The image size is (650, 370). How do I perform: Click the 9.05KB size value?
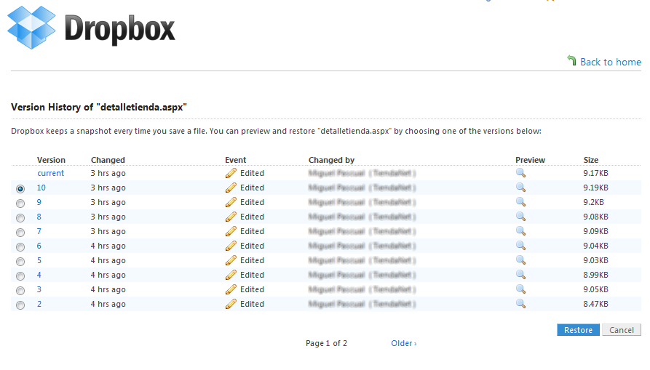[x=595, y=289]
